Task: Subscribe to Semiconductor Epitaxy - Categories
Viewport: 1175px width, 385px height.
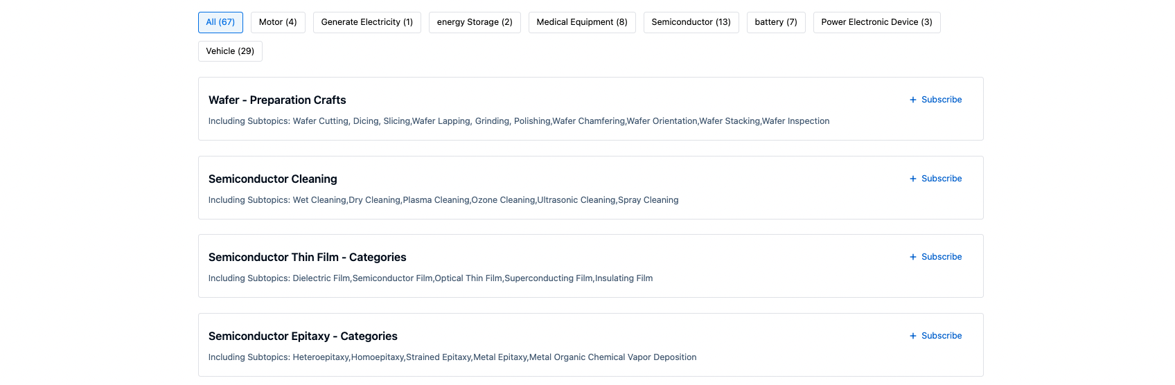Action: click(941, 336)
